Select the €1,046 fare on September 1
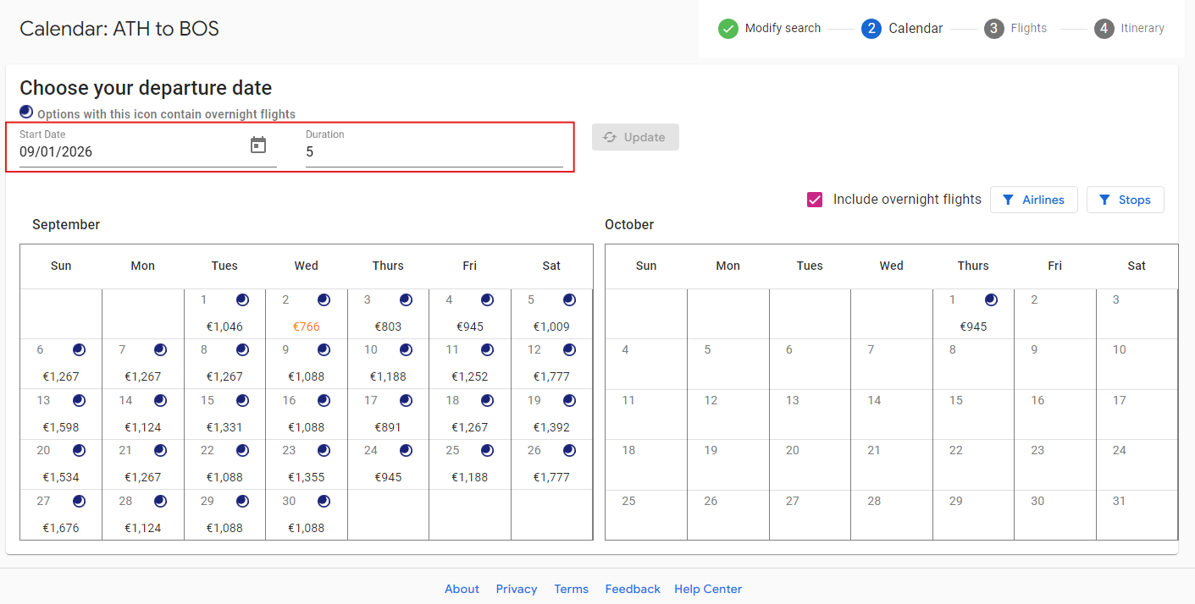The height and width of the screenshot is (604, 1195). [x=224, y=327]
